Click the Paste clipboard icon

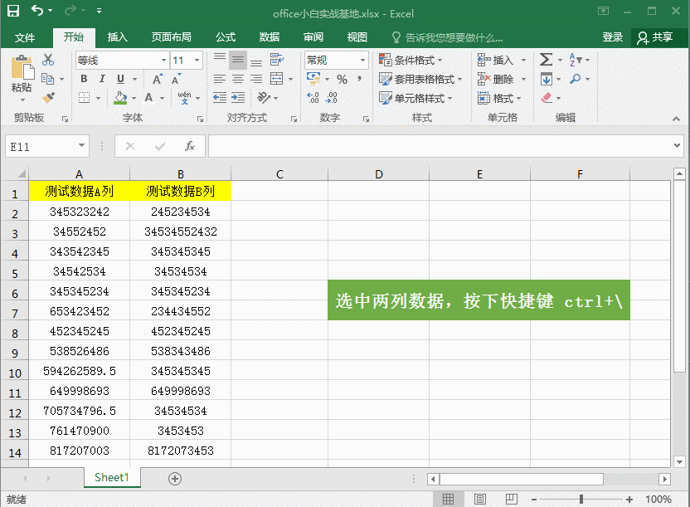tap(22, 67)
